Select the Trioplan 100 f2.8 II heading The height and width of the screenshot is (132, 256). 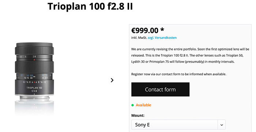click(x=90, y=7)
